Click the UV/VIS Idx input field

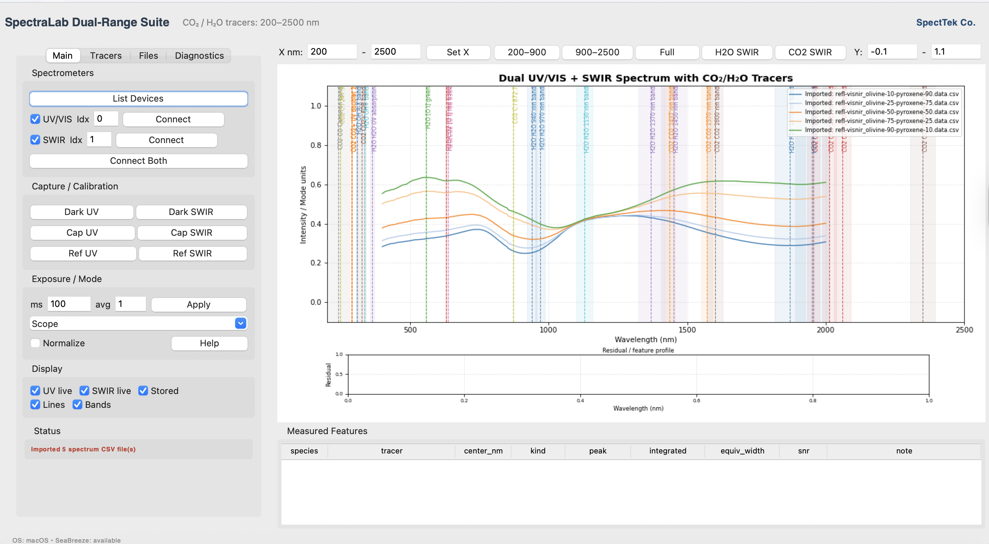coord(105,119)
